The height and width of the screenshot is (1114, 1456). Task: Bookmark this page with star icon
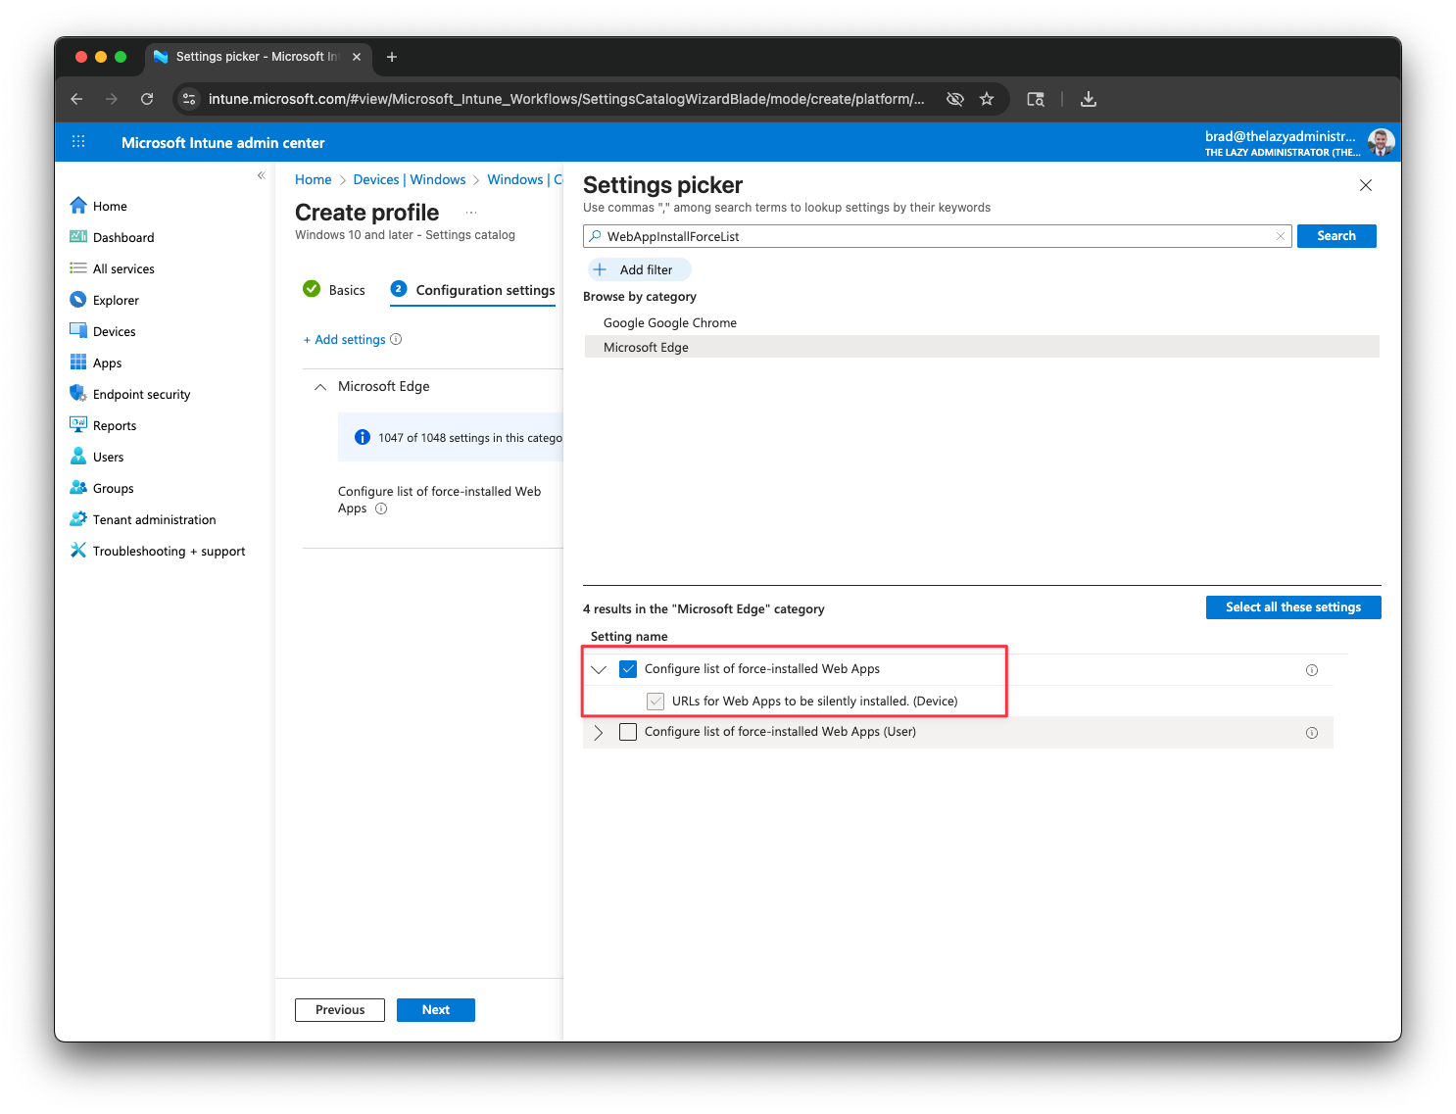(x=987, y=99)
